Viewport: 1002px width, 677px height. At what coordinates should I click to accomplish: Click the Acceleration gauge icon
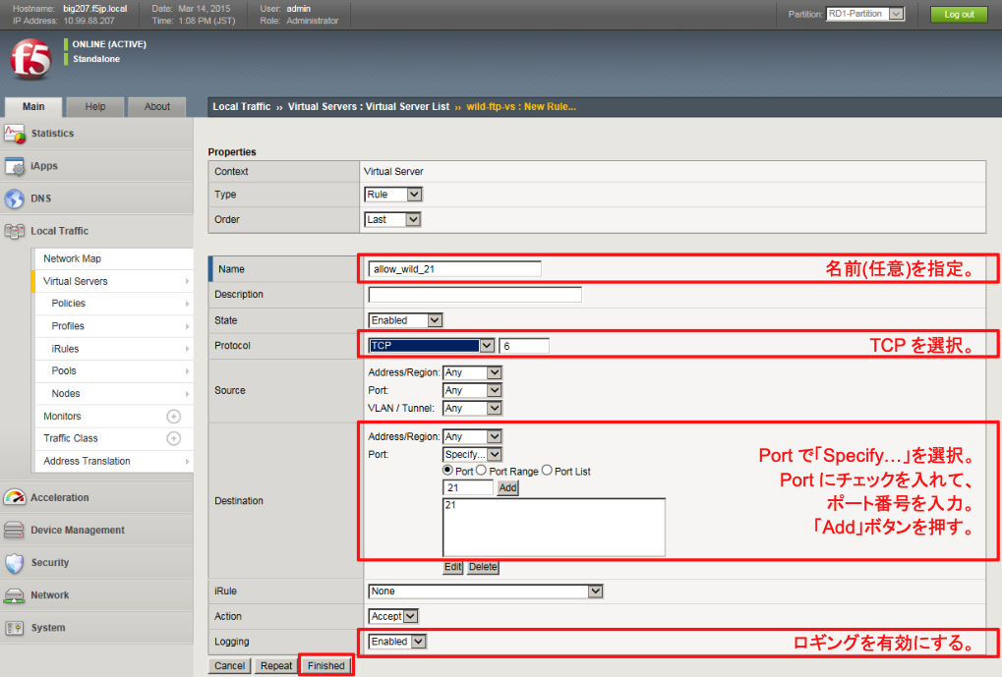tap(14, 497)
